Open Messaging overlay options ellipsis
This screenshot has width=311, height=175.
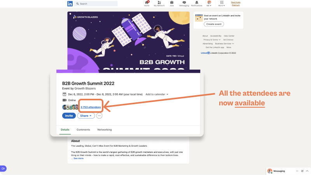tap(297, 171)
